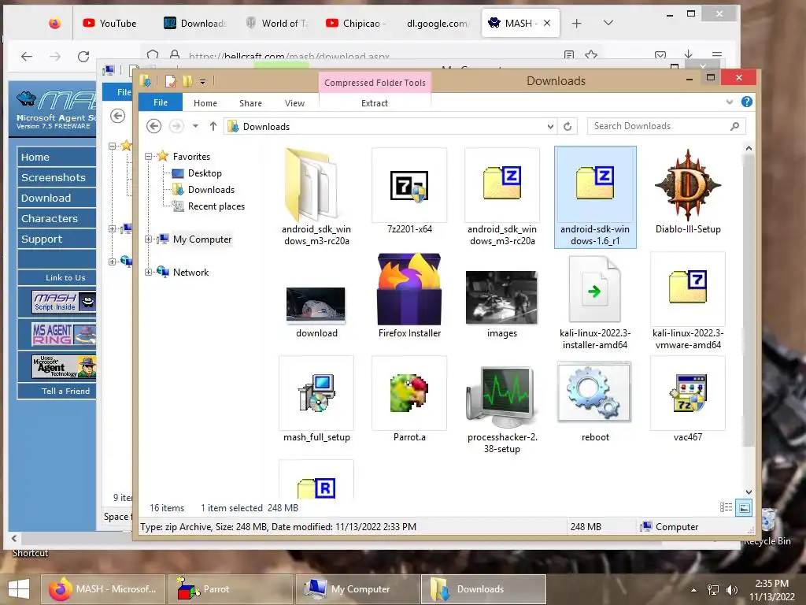The width and height of the screenshot is (806, 605).
Task: Select kali-linux-2022.3-vmware-amd64 7z archive
Action: click(688, 302)
